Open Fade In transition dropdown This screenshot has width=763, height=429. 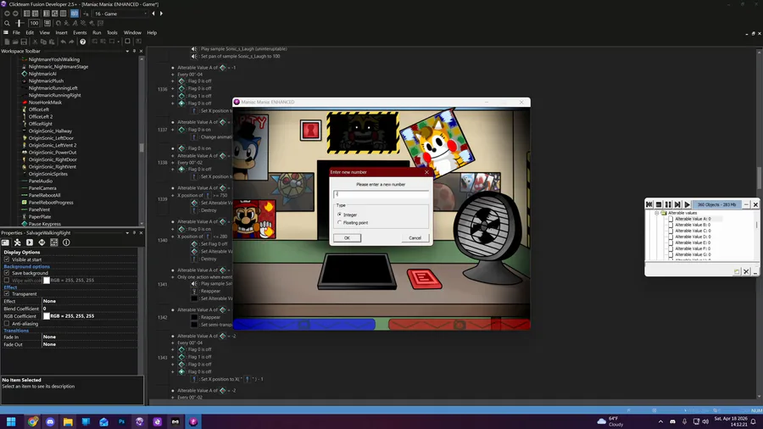pos(89,337)
